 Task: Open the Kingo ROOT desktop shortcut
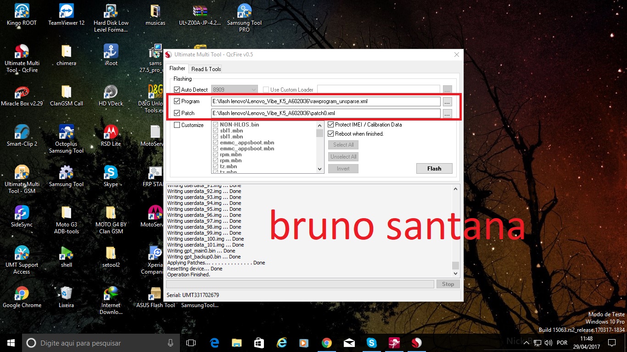click(22, 14)
